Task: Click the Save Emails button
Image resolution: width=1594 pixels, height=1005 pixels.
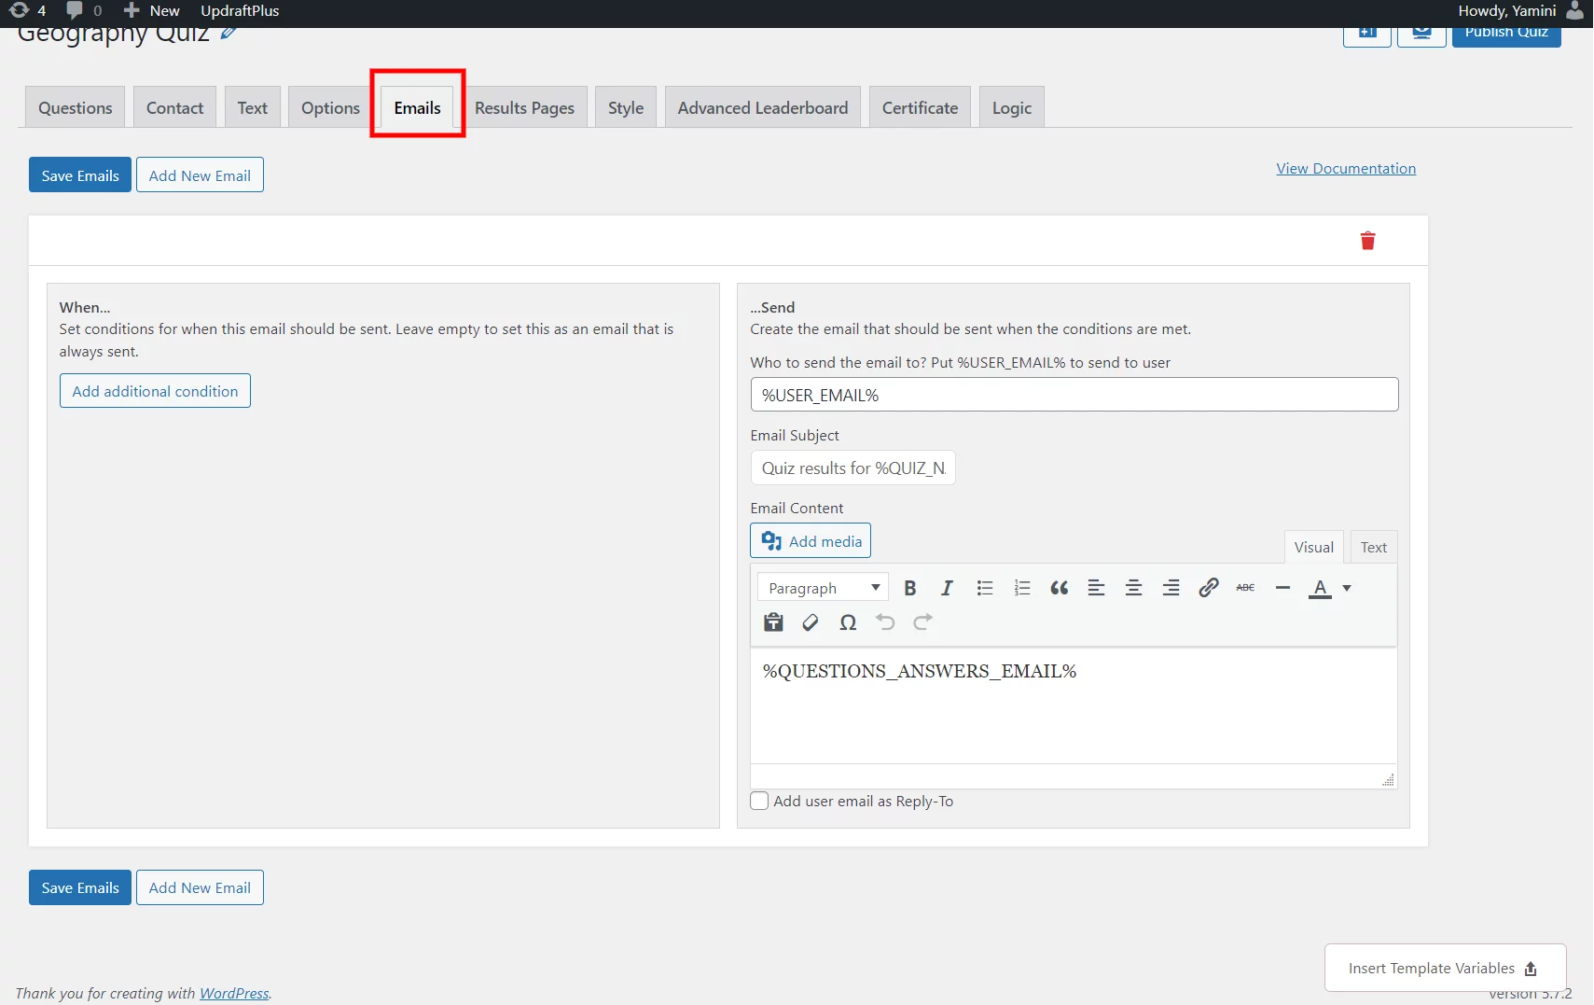Action: (79, 174)
